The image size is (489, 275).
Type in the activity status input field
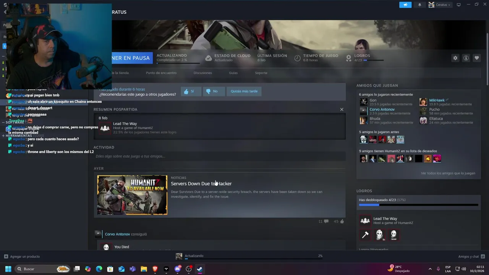(x=219, y=156)
